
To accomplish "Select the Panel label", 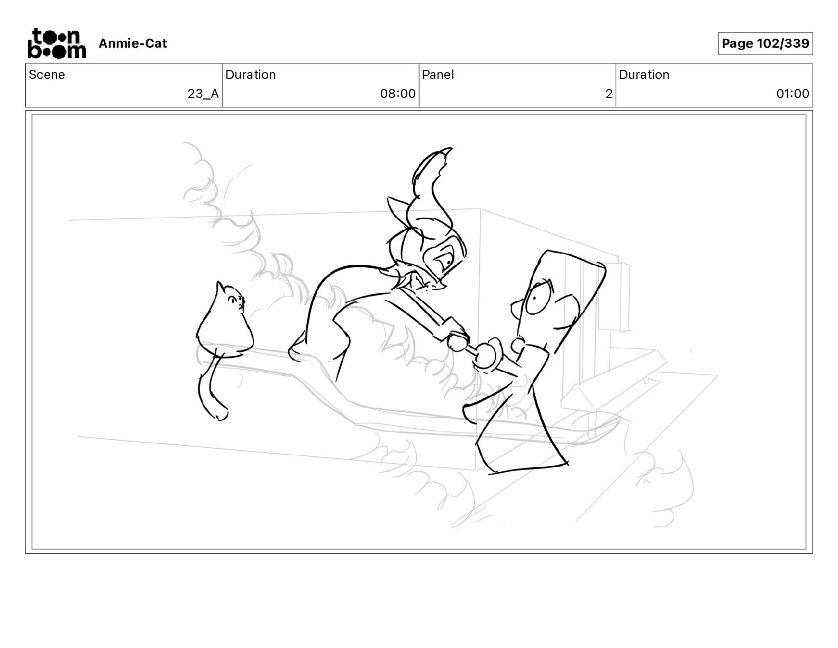I will [438, 75].
